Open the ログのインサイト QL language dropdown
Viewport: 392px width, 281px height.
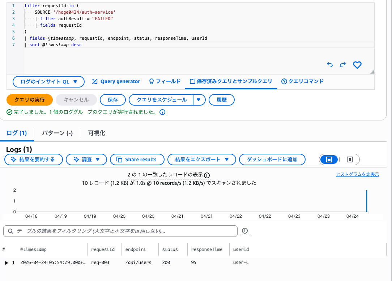pos(48,82)
